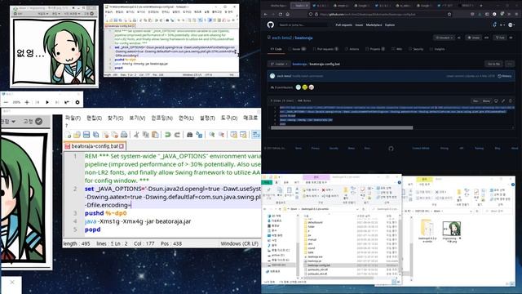The height and width of the screenshot is (294, 522).
Task: Click Zoom In magnifier in large Notepad++ toolbar
Action: pyautogui.click(x=212, y=135)
